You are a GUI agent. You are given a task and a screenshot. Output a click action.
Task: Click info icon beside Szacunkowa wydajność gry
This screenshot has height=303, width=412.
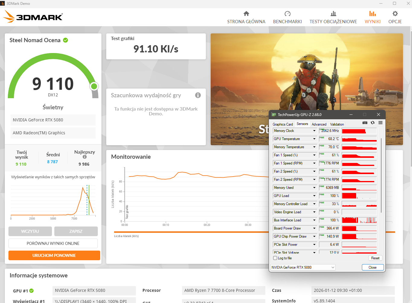point(198,95)
